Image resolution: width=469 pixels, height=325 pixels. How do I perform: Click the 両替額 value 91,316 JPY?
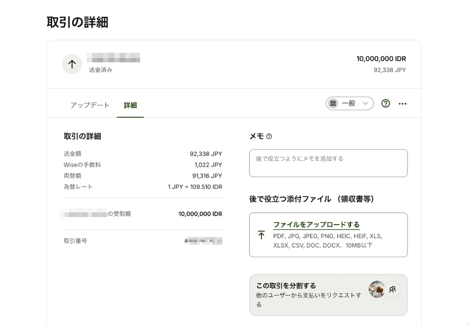coord(207,176)
